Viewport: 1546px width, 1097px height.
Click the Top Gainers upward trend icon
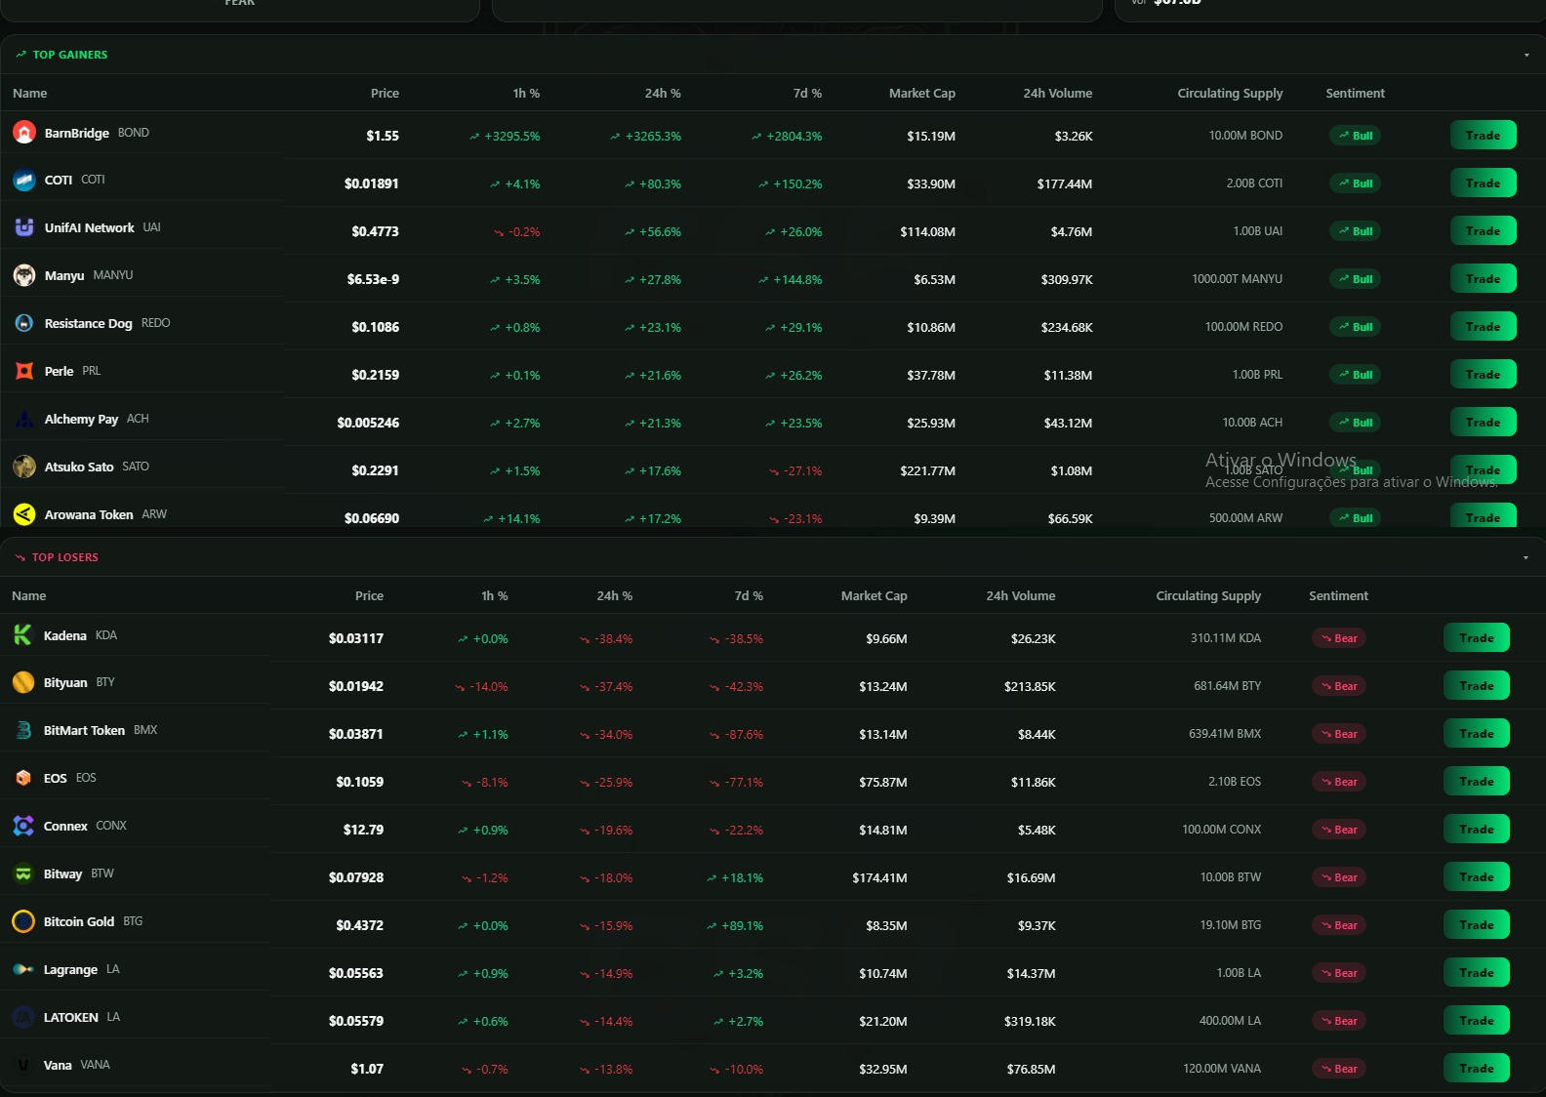point(20,55)
